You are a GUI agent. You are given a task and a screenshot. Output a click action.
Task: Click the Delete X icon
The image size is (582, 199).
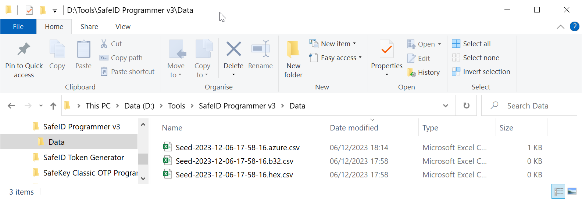tap(233, 49)
